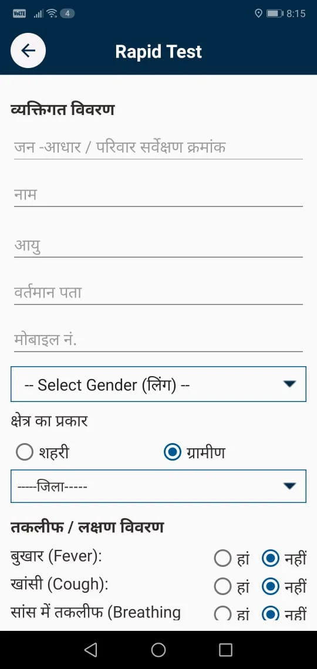Tap the arrow on the Gender dropdown

coord(289,384)
